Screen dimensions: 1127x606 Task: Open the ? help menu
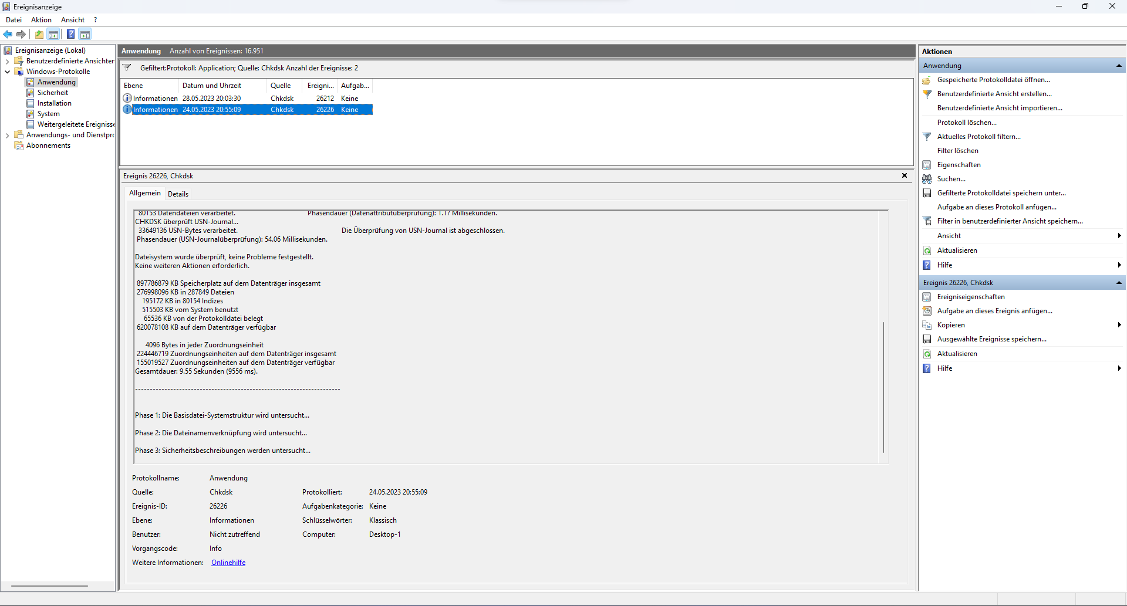[x=95, y=20]
